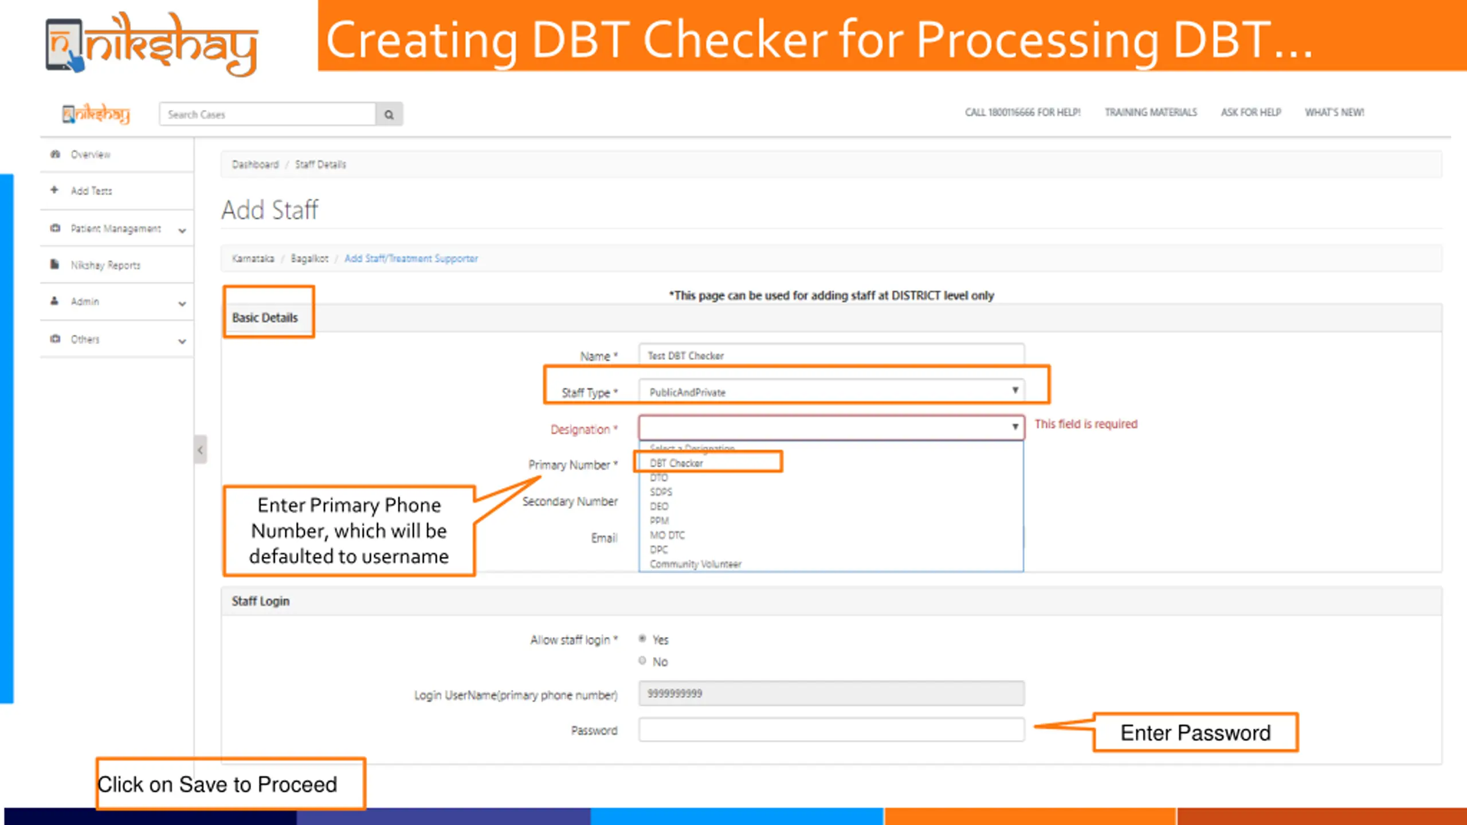
Task: Go to Dashboard breadcrumb
Action: 255,164
